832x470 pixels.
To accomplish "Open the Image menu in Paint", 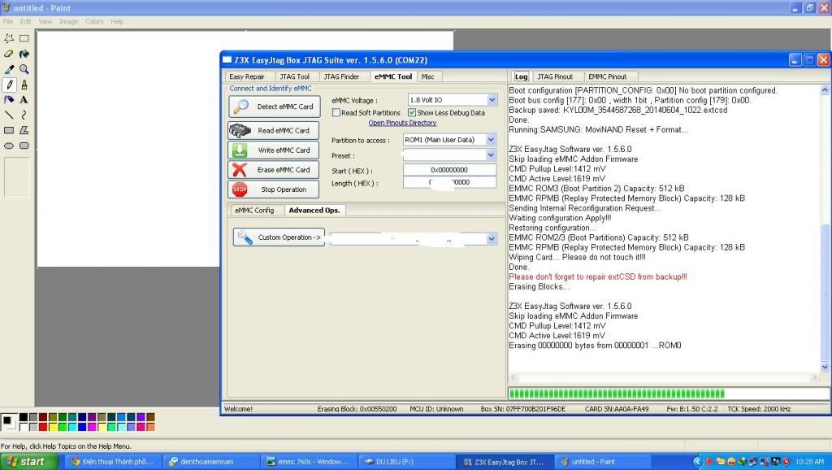I will click(68, 22).
